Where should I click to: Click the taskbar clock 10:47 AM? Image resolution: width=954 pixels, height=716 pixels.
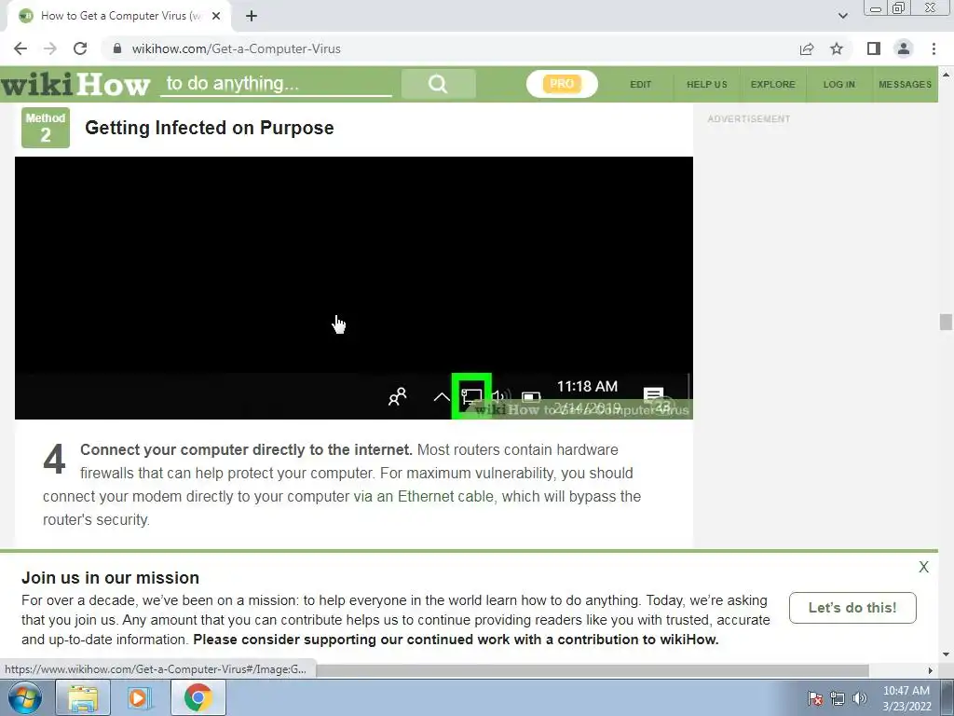coord(906,697)
